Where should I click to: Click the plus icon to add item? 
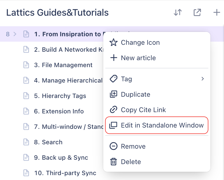[x=217, y=12]
